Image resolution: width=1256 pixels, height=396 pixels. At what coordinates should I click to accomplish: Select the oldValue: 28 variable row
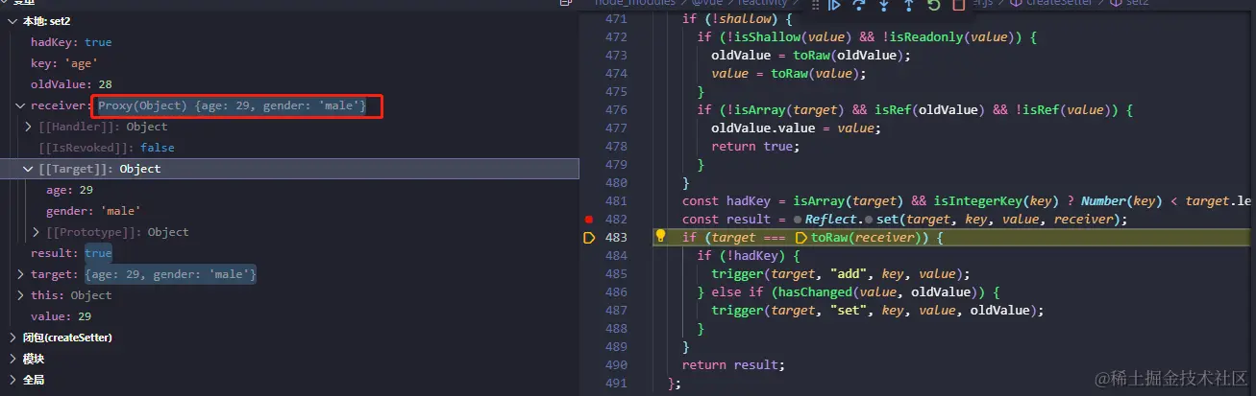[289, 84]
